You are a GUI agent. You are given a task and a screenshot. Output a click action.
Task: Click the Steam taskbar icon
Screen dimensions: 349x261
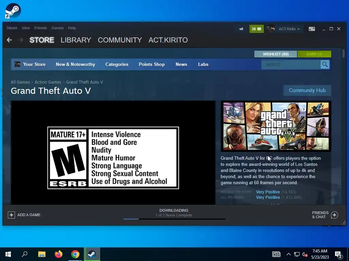pyautogui.click(x=92, y=254)
